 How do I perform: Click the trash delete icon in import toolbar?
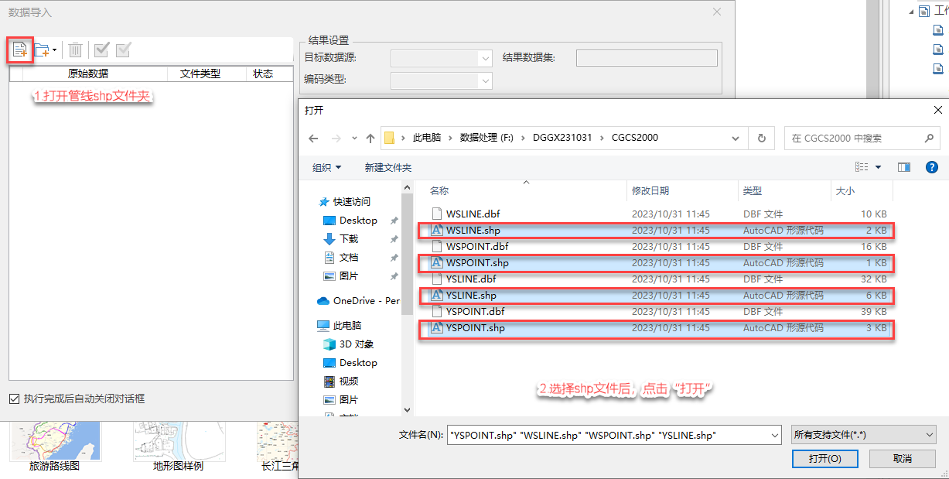pos(75,50)
